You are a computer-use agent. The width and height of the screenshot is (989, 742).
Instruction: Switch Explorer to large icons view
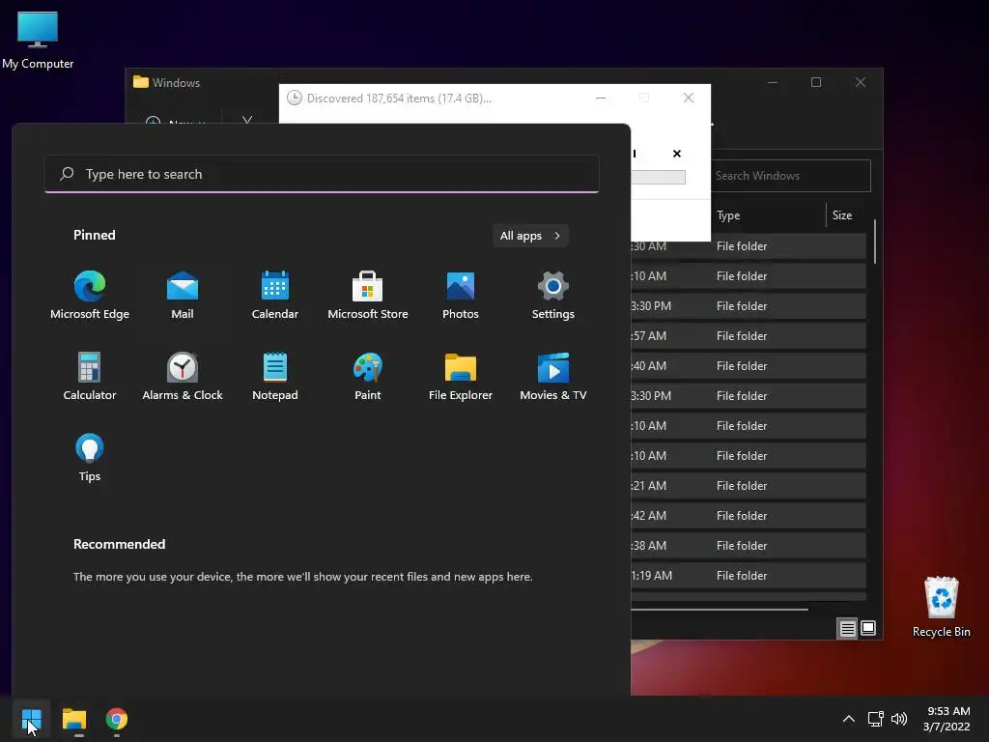point(868,628)
